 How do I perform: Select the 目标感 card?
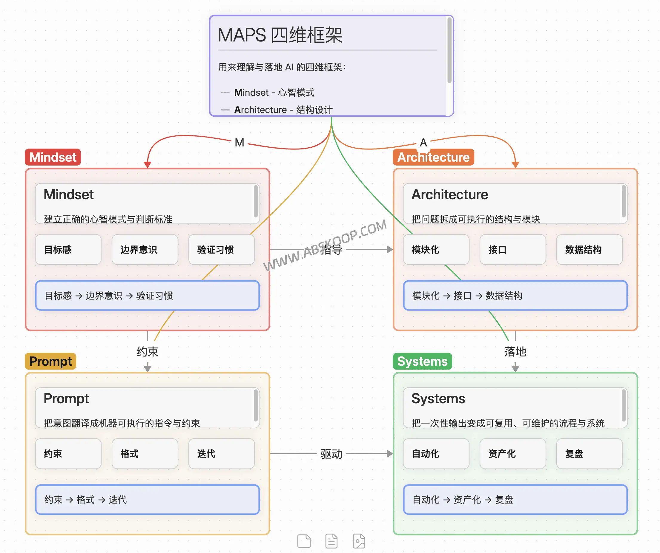(68, 250)
